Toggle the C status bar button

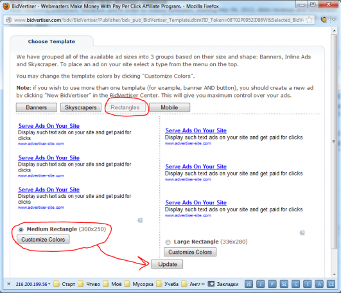(296, 284)
